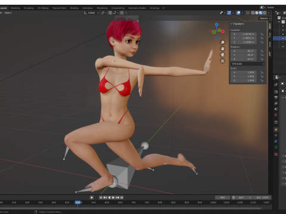Open the Object properties tab orange square icon
This screenshot has height=214, width=286.
click(276, 130)
